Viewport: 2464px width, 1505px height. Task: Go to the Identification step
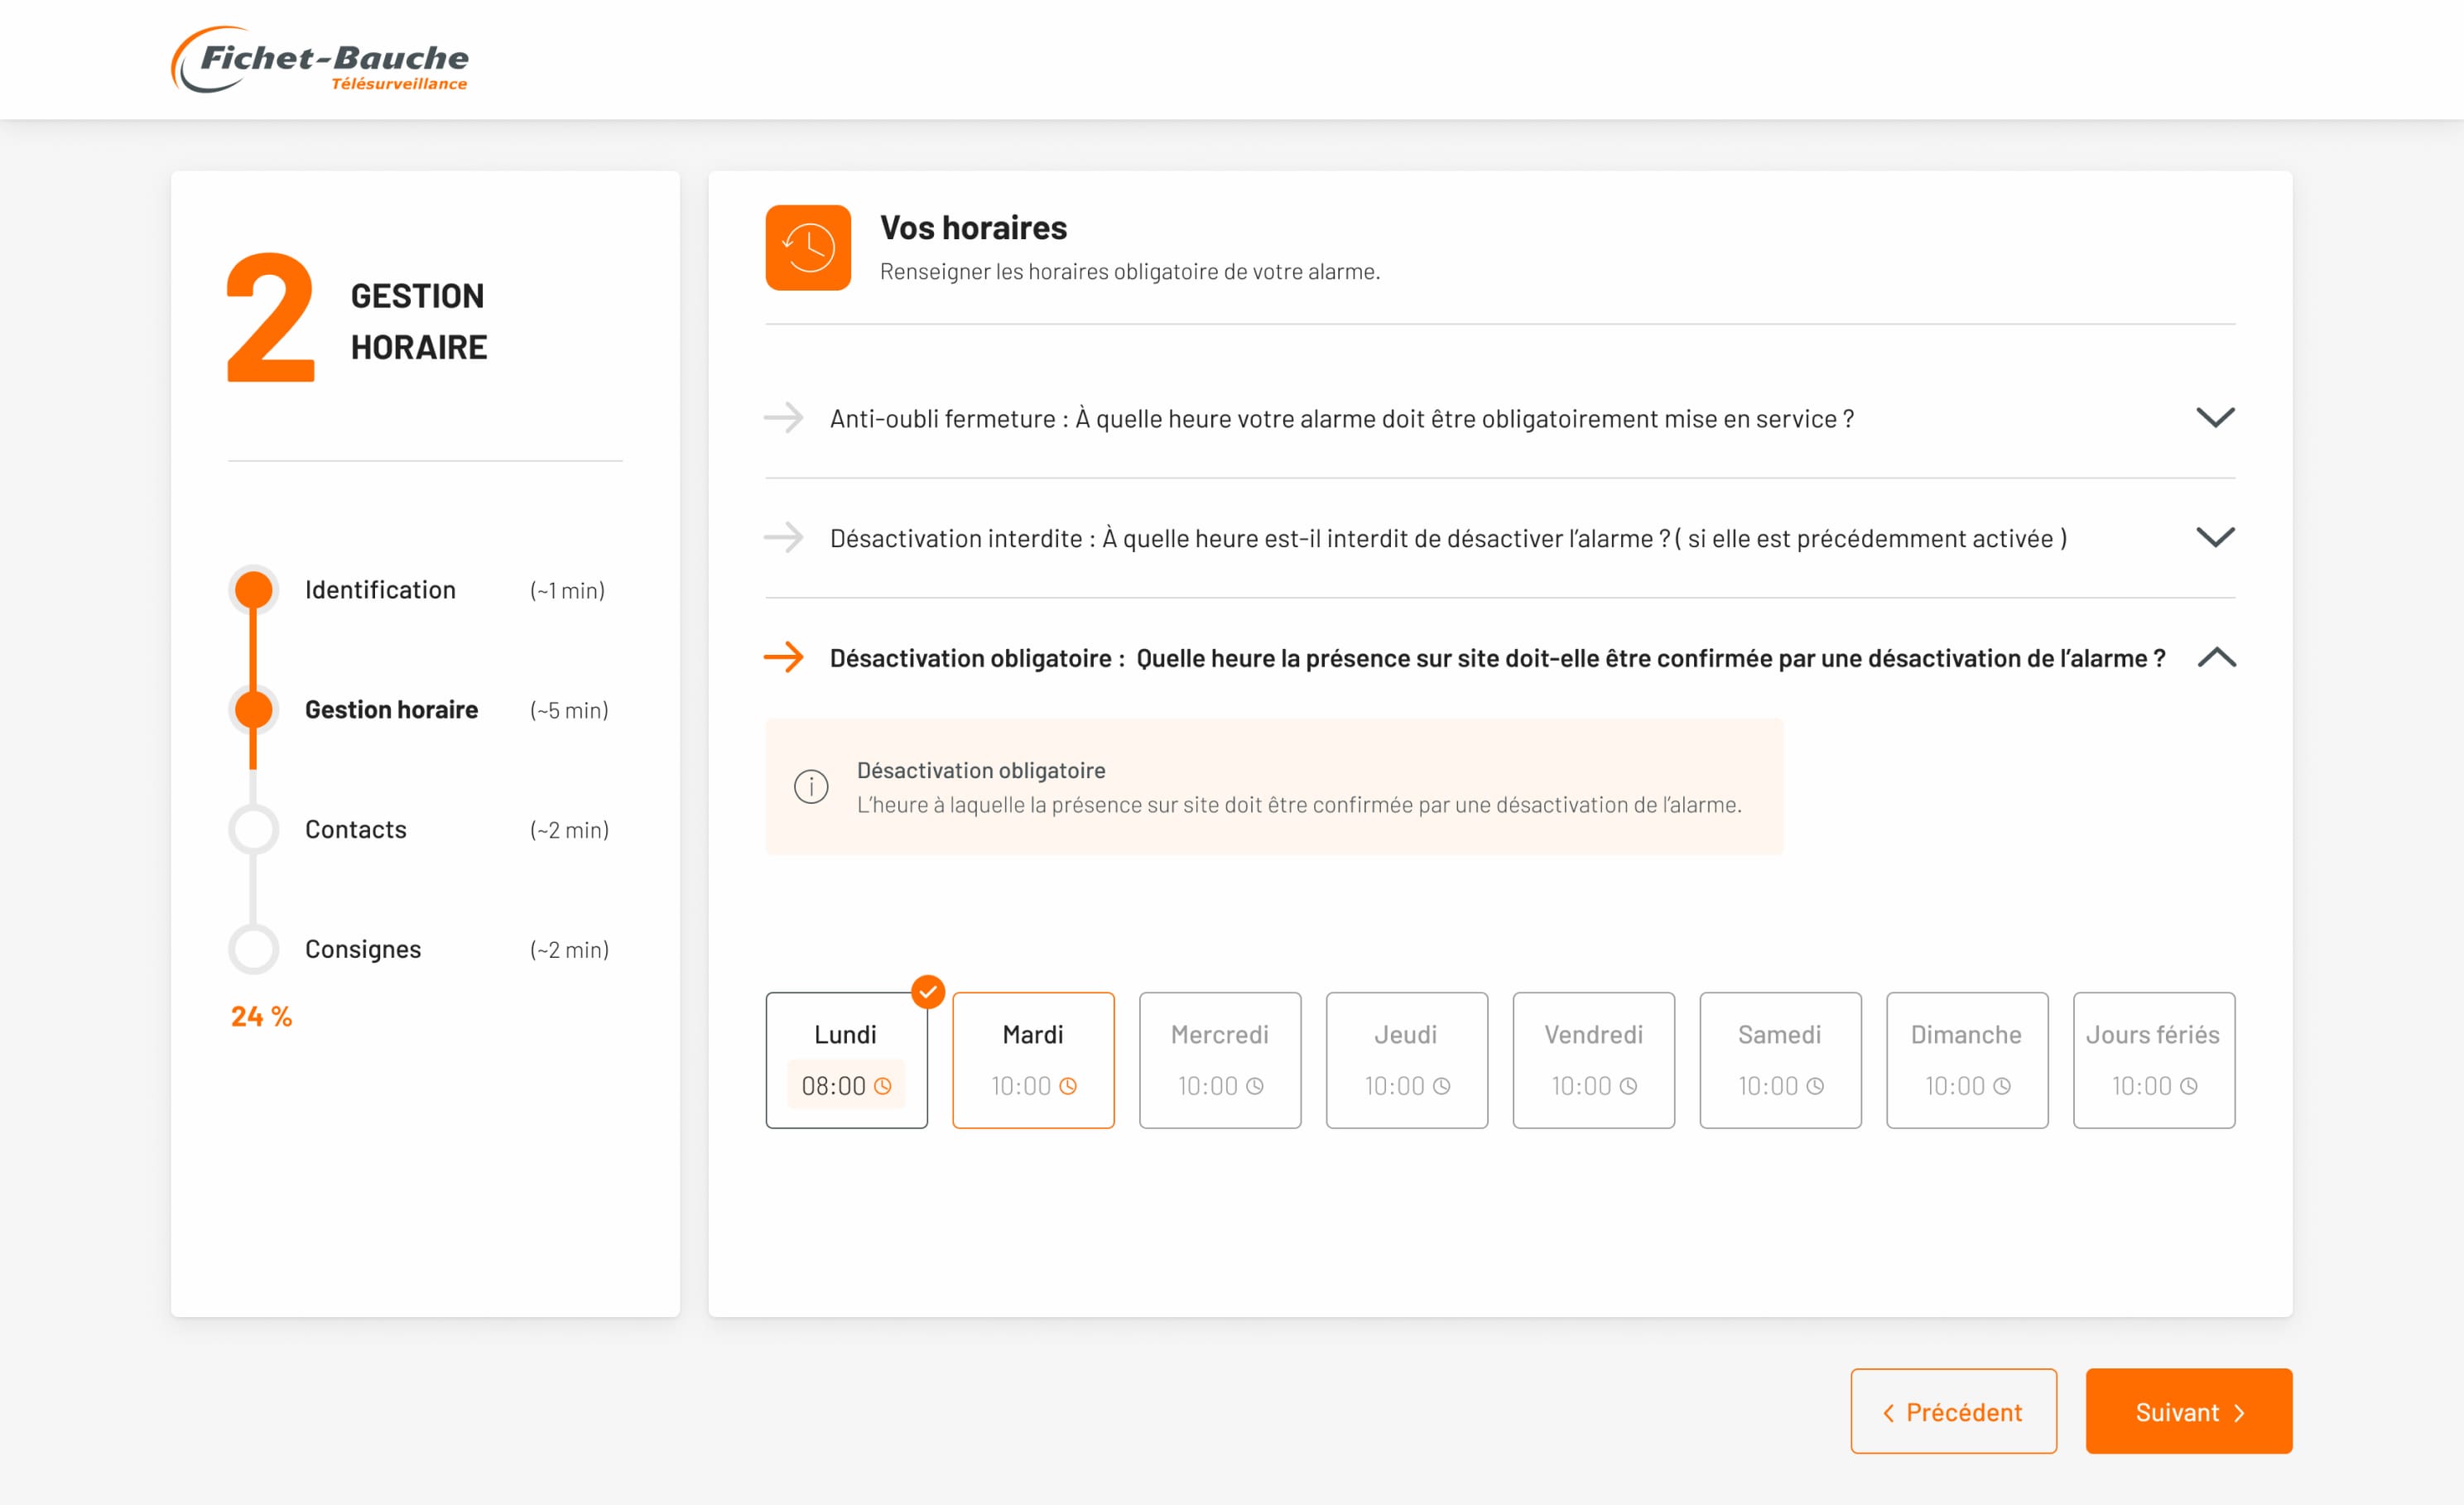click(x=380, y=590)
